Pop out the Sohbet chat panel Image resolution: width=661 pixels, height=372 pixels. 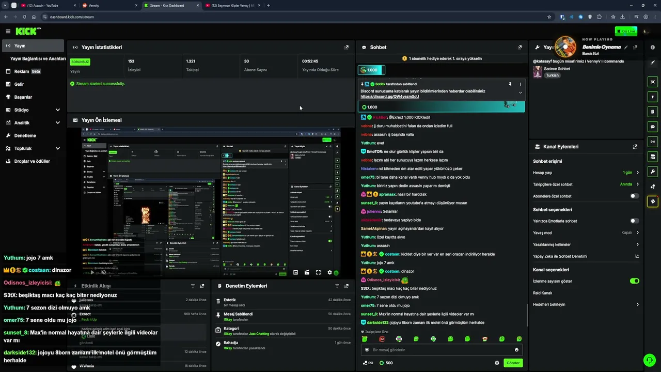point(520,47)
